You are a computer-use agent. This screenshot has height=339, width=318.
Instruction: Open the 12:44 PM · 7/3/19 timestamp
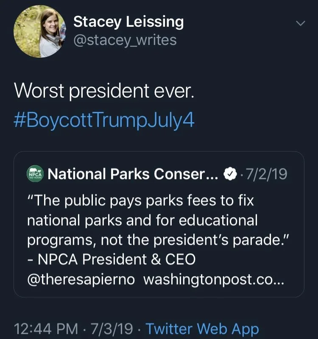pos(73,329)
